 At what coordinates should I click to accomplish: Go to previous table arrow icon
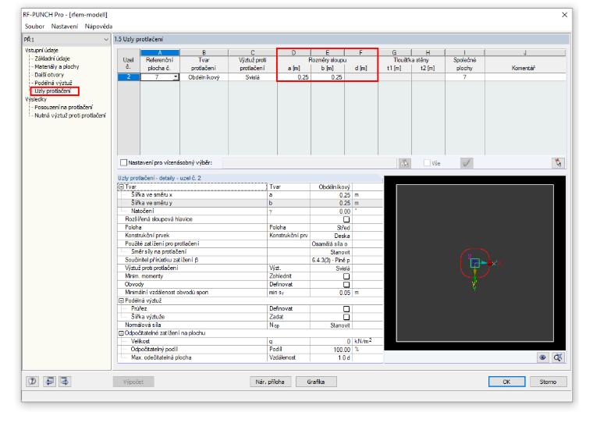pyautogui.click(x=49, y=382)
